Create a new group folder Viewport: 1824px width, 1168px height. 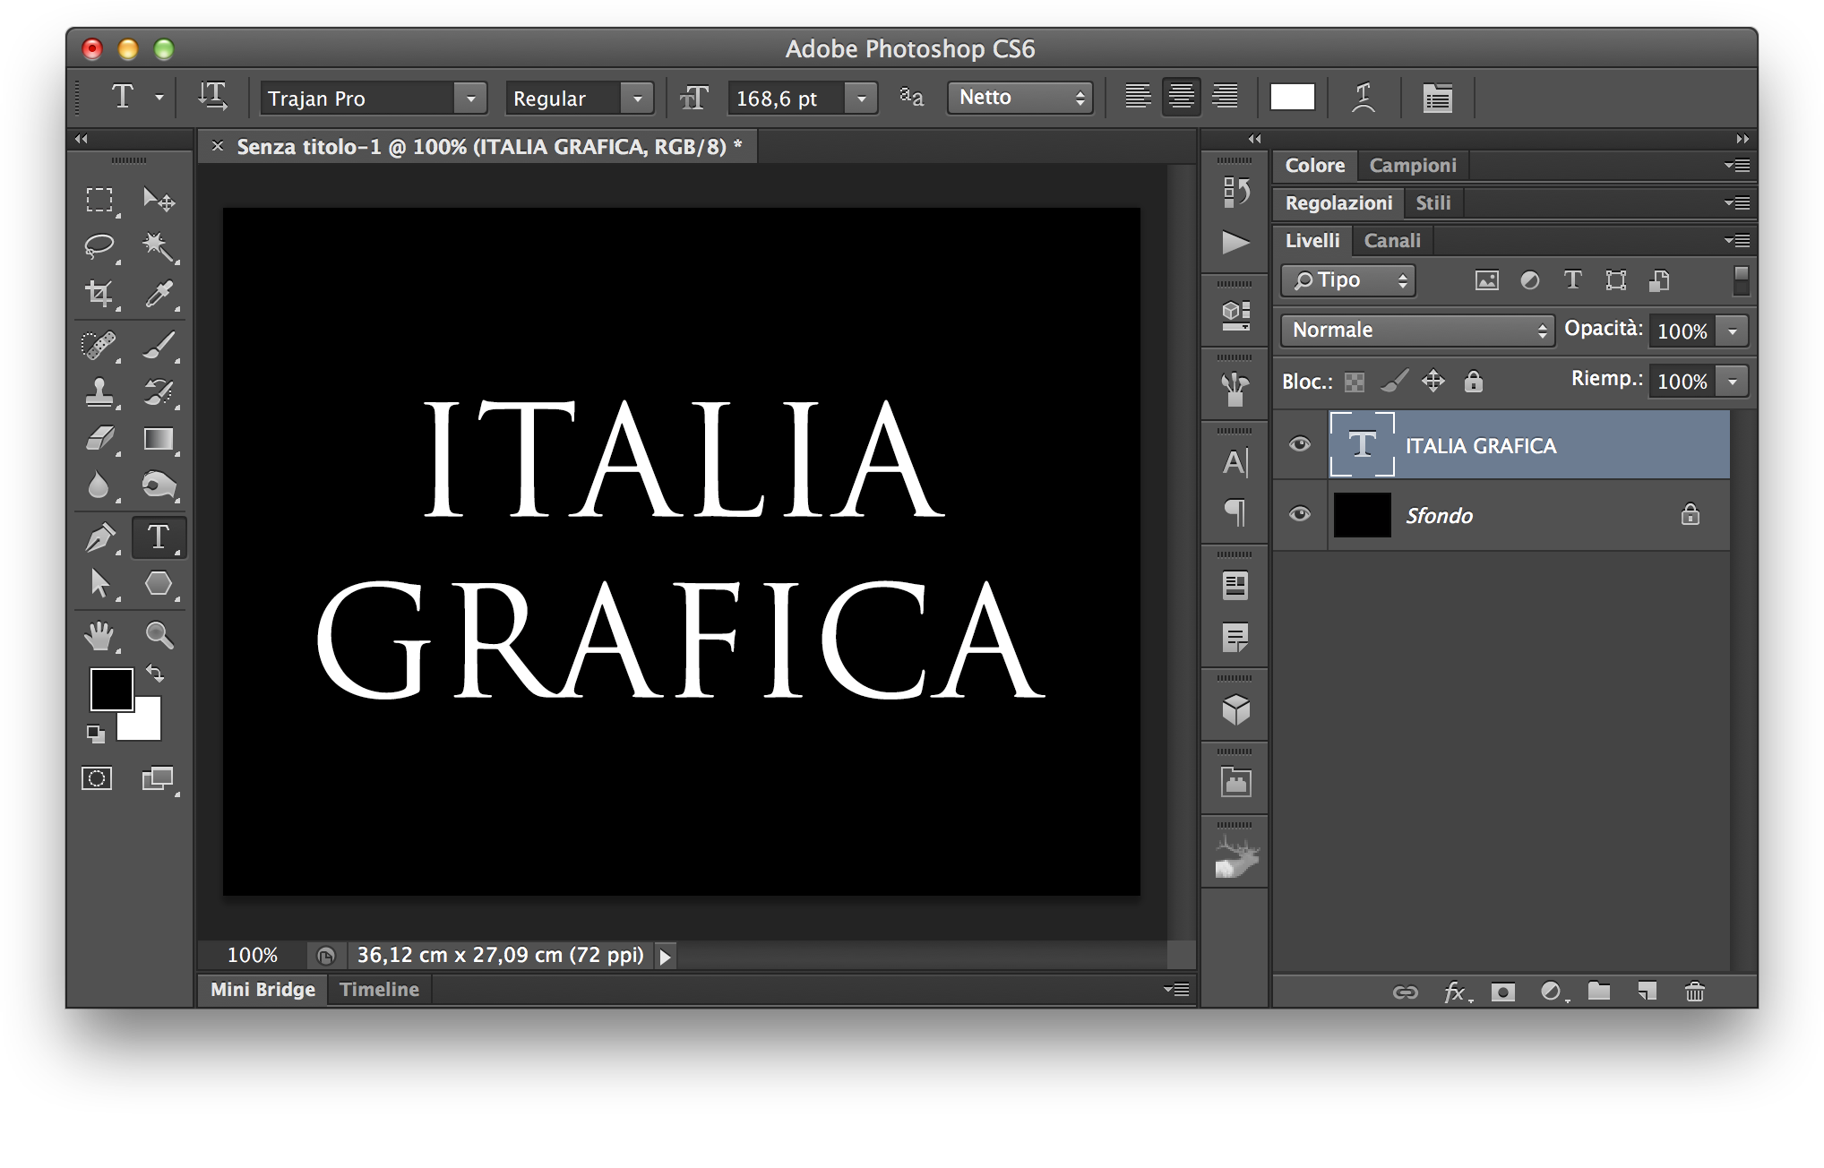(x=1599, y=991)
